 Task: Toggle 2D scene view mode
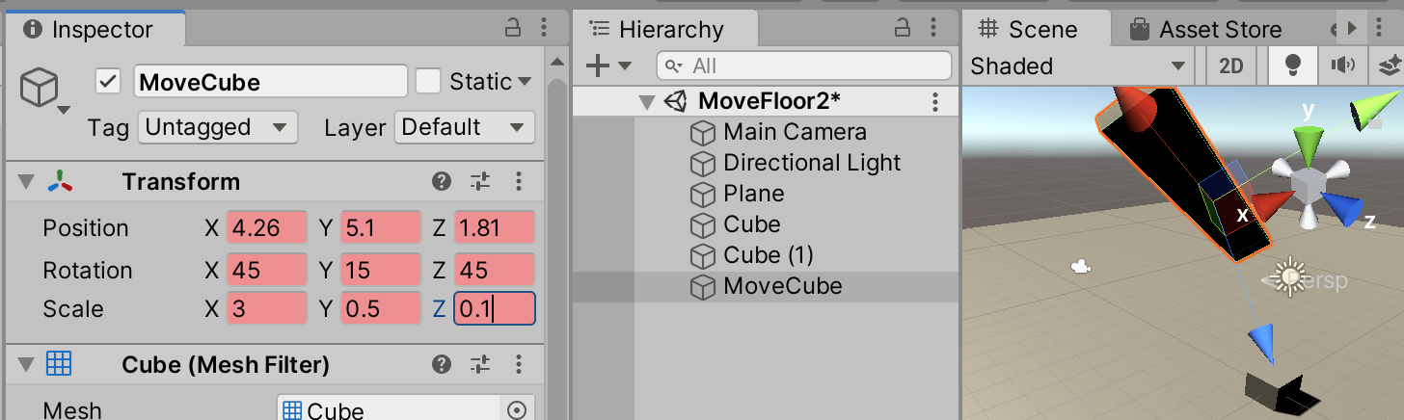tap(1230, 66)
